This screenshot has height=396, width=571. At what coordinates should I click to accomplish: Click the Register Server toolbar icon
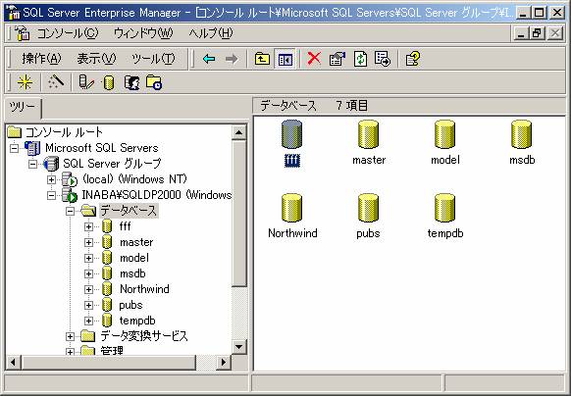(x=86, y=82)
